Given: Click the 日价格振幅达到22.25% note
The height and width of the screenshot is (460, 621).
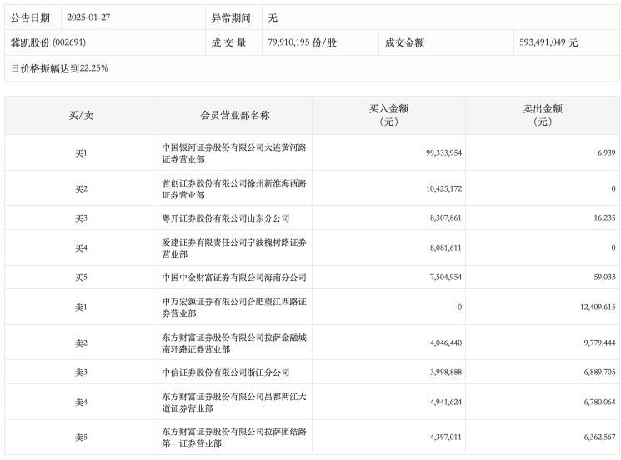Looking at the screenshot, I should point(60,68).
